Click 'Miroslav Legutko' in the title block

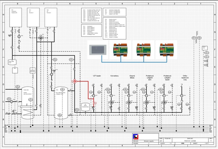149,141
